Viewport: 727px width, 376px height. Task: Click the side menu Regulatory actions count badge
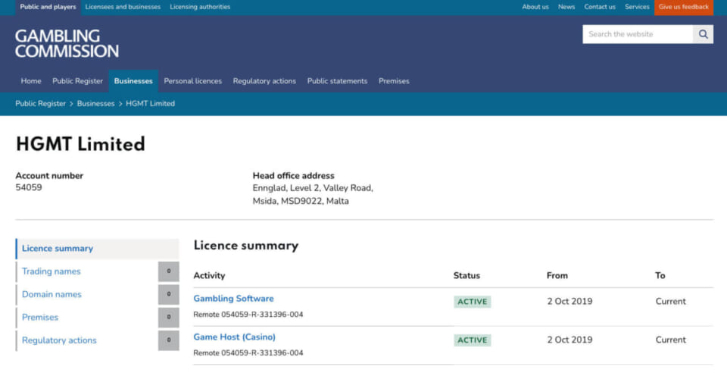[169, 340]
